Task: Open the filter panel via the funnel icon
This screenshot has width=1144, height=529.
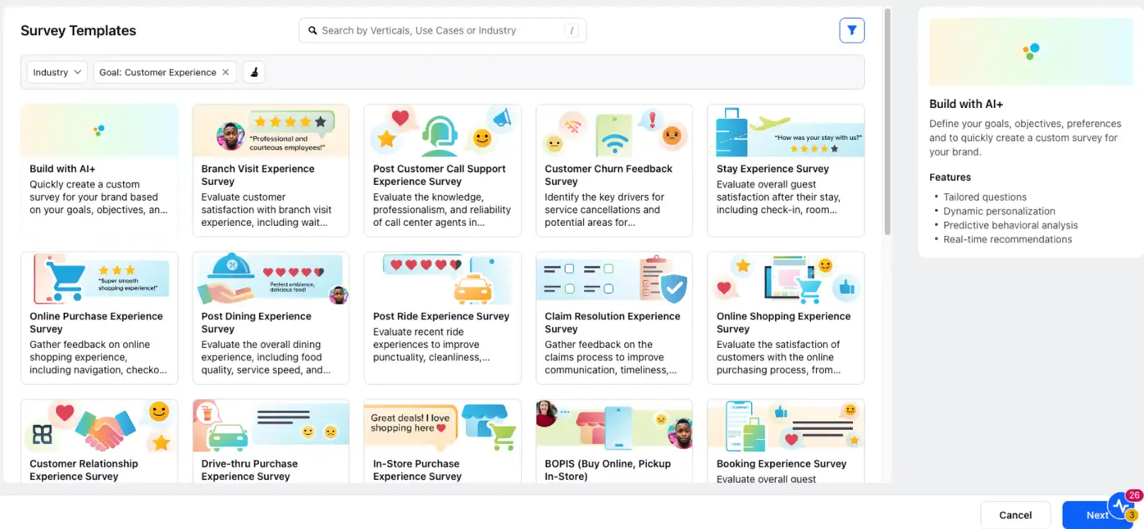Action: (x=851, y=29)
